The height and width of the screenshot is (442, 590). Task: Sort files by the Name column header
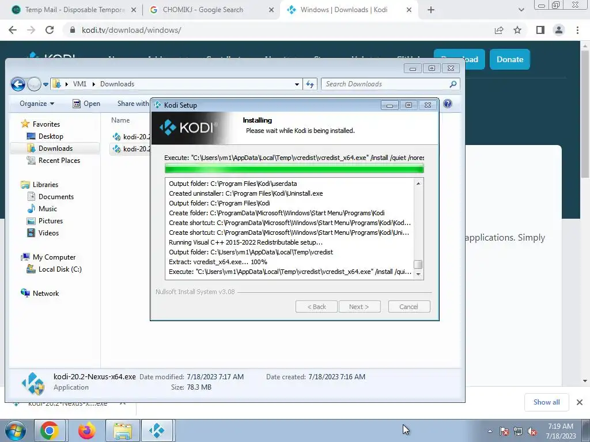pyautogui.click(x=120, y=120)
